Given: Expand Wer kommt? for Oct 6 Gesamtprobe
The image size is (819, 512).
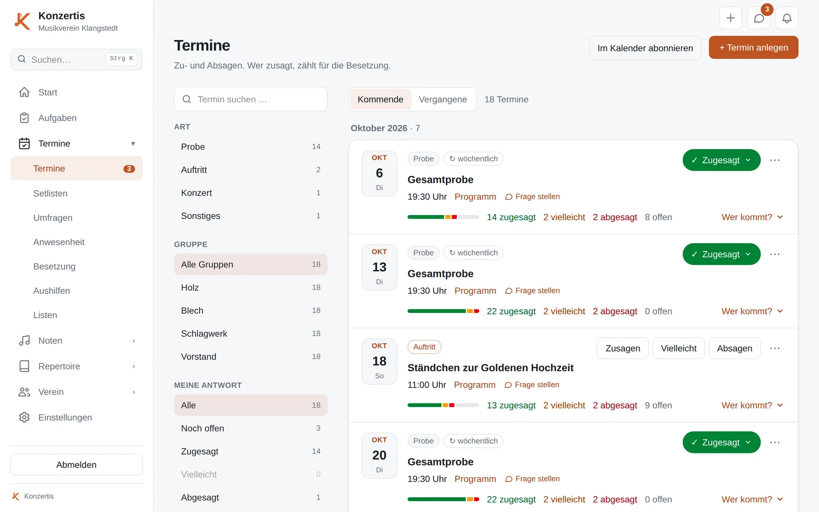Looking at the screenshot, I should click(x=752, y=217).
